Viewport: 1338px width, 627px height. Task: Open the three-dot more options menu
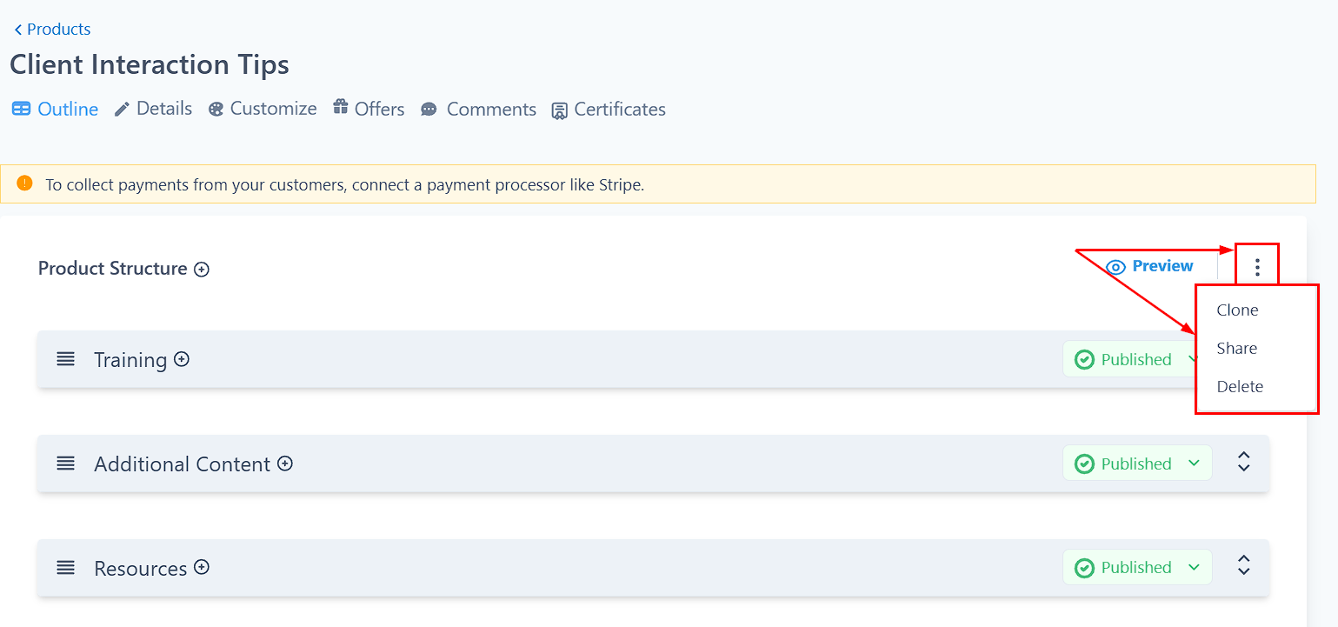click(x=1257, y=266)
